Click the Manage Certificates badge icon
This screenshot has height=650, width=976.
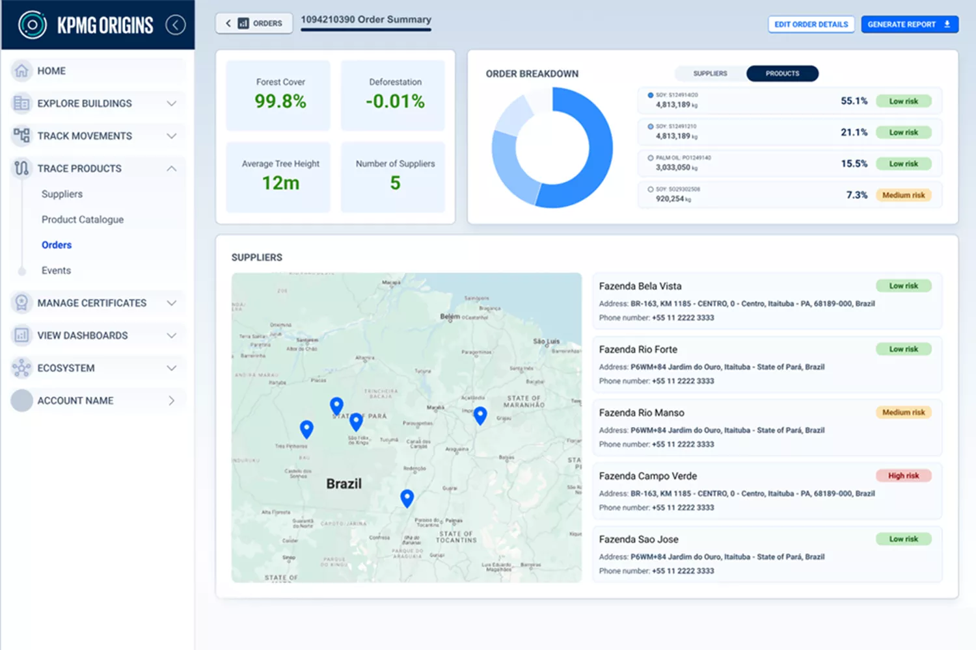point(21,303)
